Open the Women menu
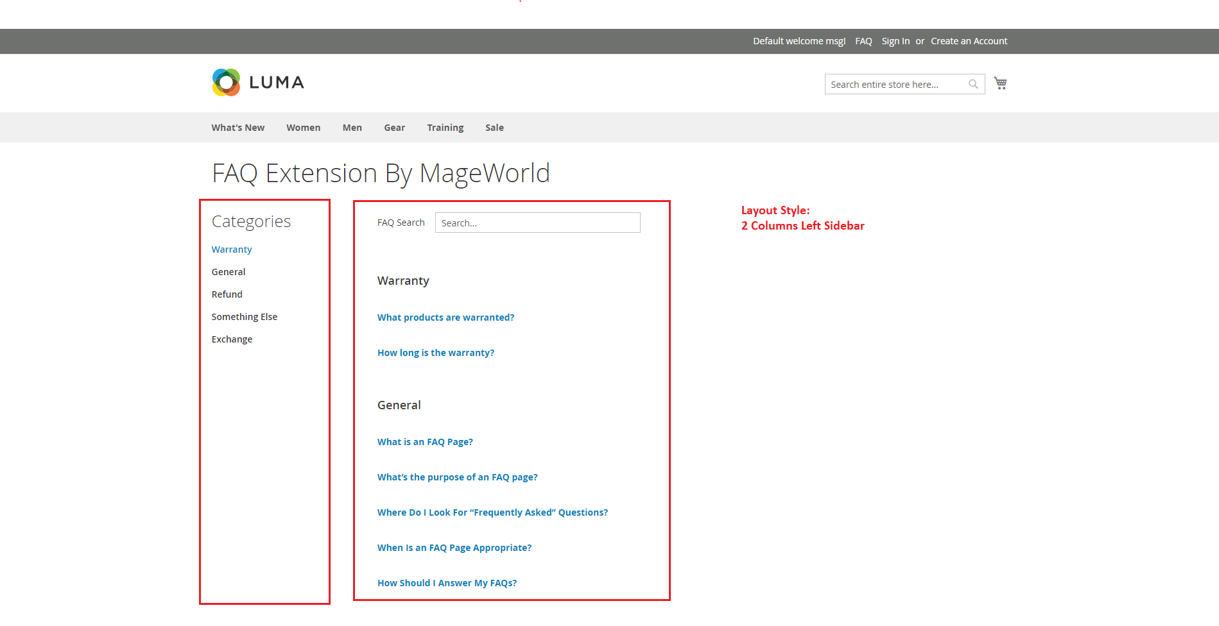Image resolution: width=1219 pixels, height=626 pixels. pyautogui.click(x=303, y=128)
